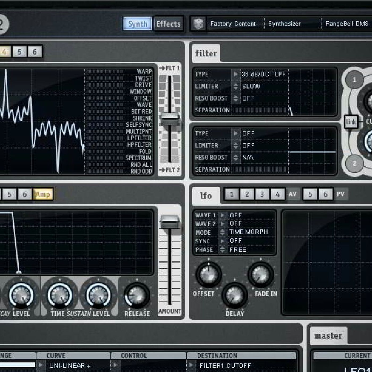Step filter 1 RESO BOOST value
The height and width of the screenshot is (372, 372).
click(235, 98)
